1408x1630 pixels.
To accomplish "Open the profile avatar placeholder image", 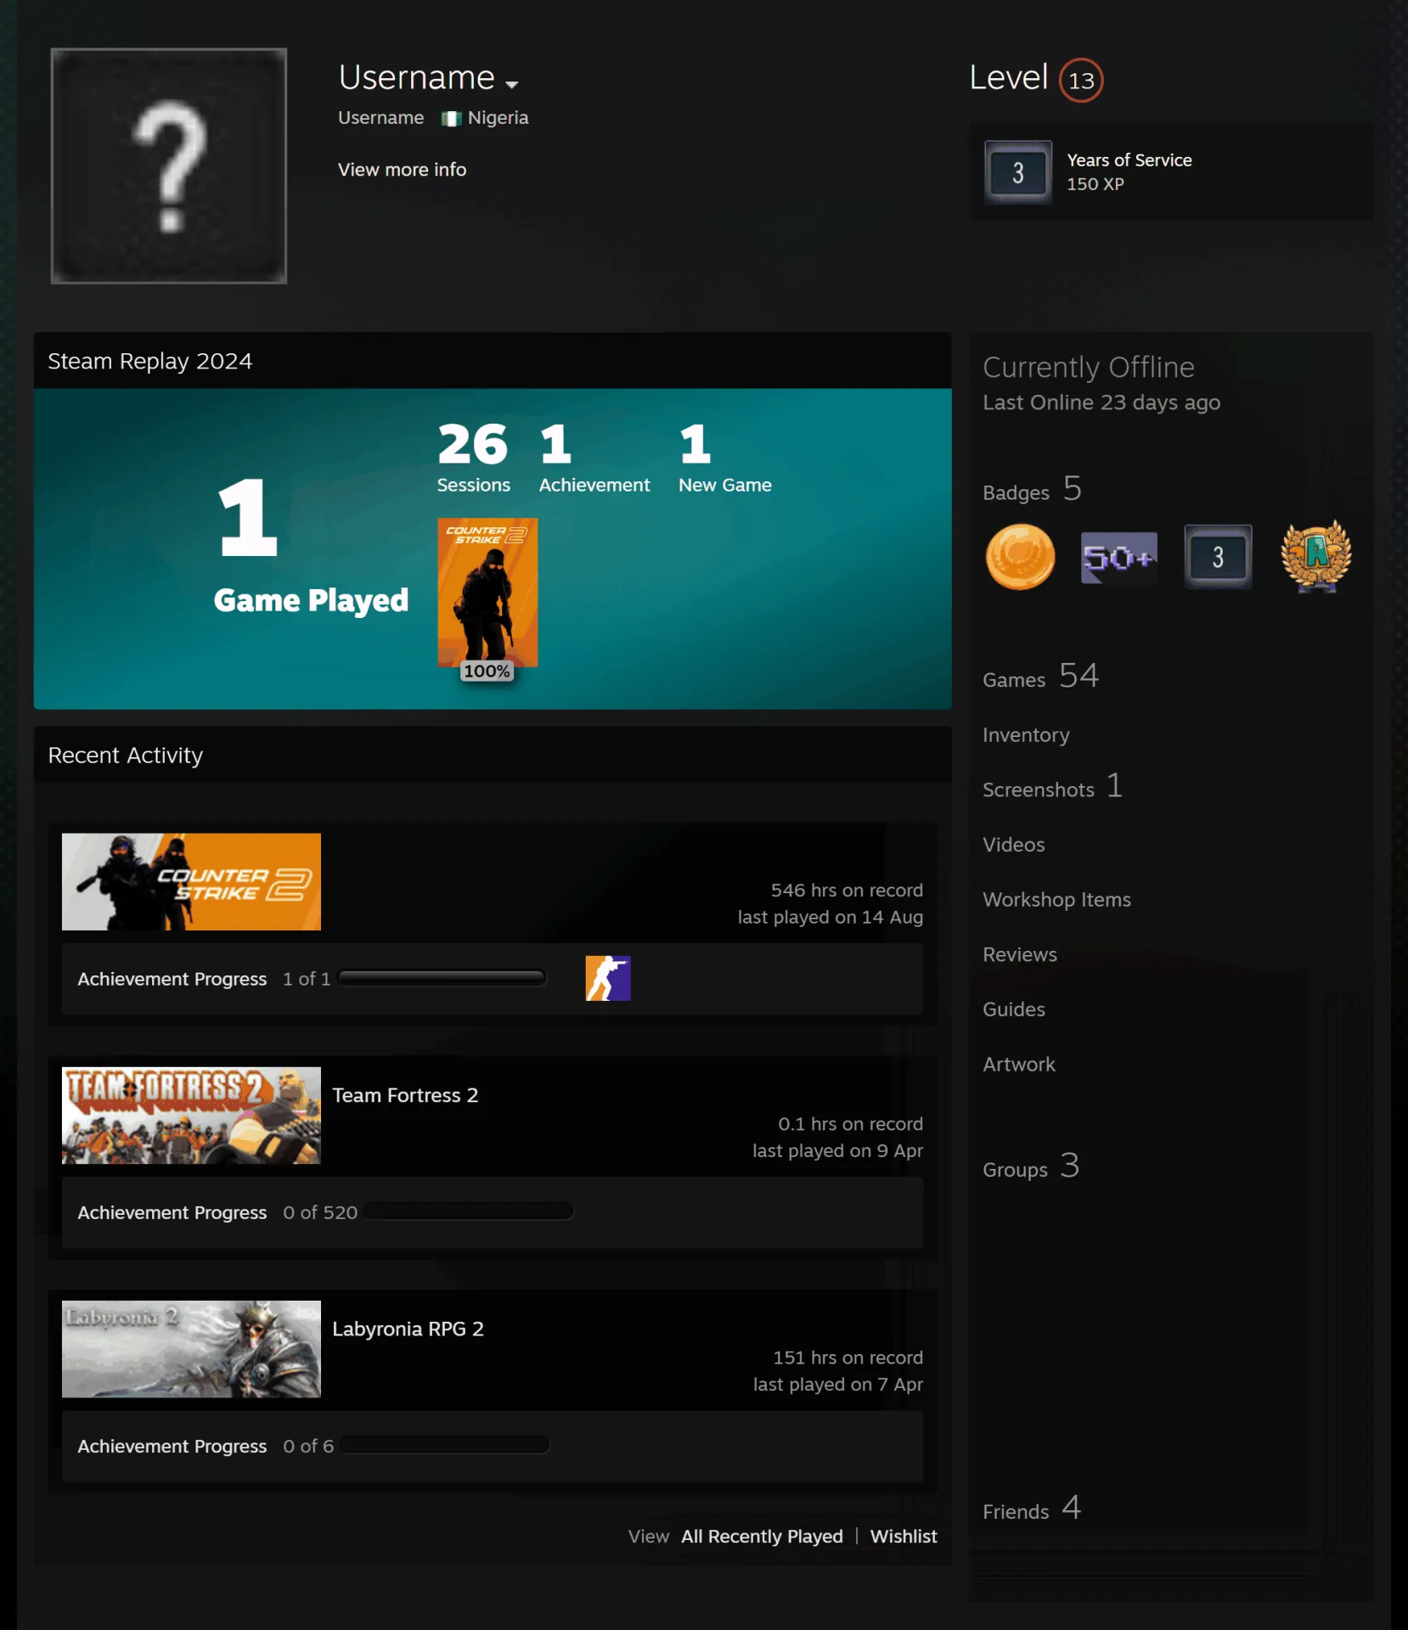I will tap(169, 166).
